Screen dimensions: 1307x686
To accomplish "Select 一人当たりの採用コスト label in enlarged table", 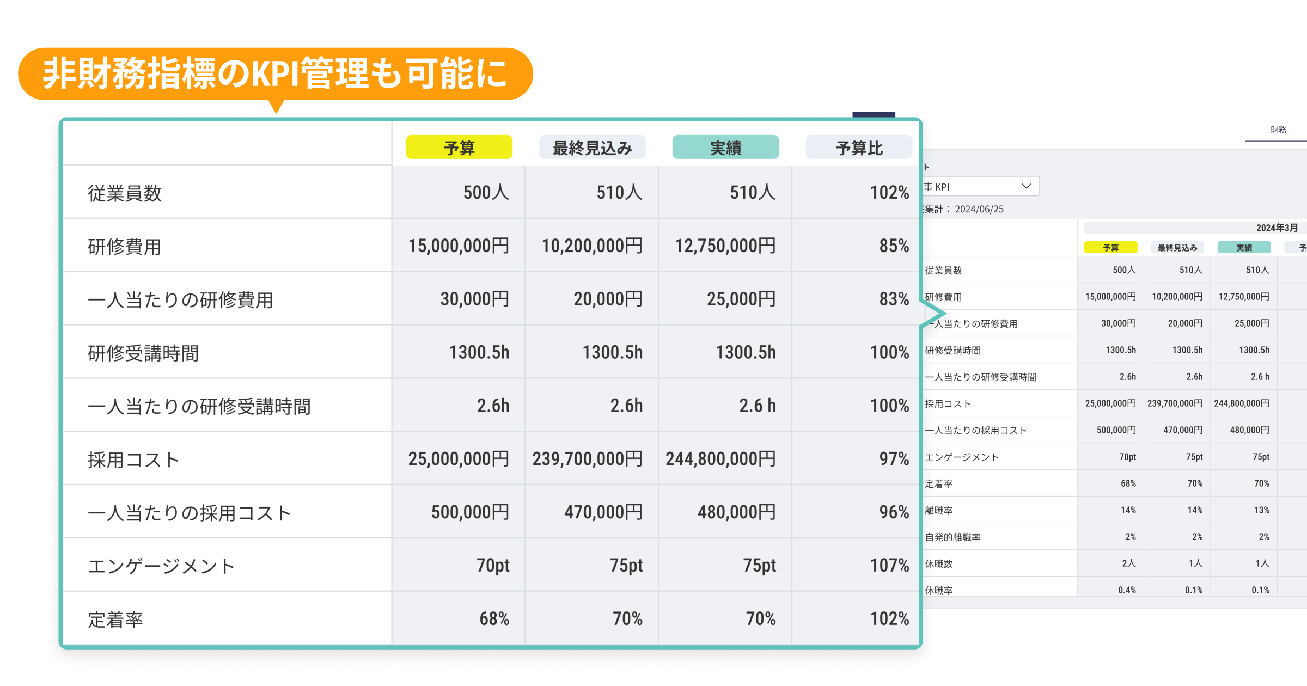I will pos(190,513).
